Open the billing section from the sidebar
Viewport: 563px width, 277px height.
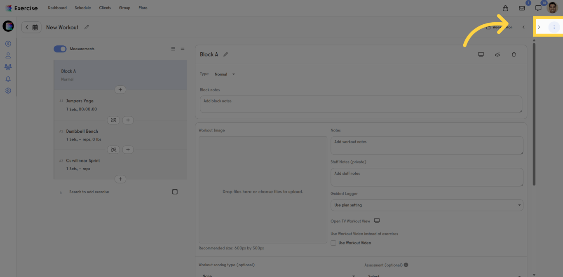pyautogui.click(x=8, y=43)
